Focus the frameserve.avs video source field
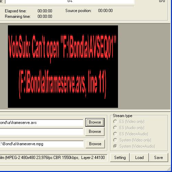Viewport: 172px width, 172px height. pyautogui.click(x=41, y=123)
